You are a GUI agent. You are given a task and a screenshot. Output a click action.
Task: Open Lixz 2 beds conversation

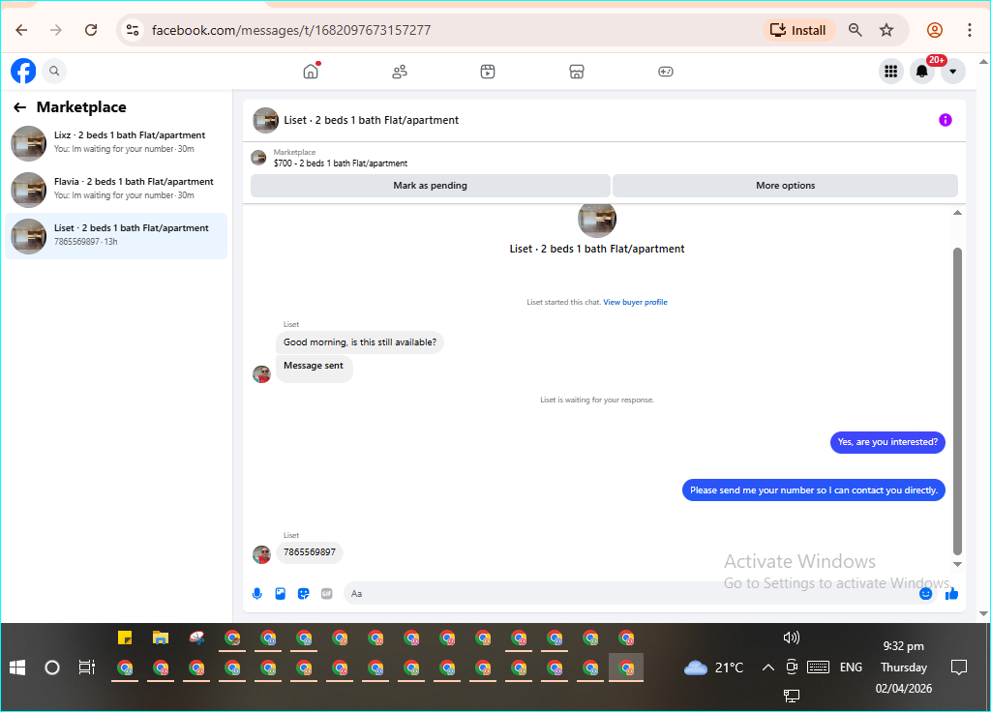click(x=116, y=143)
